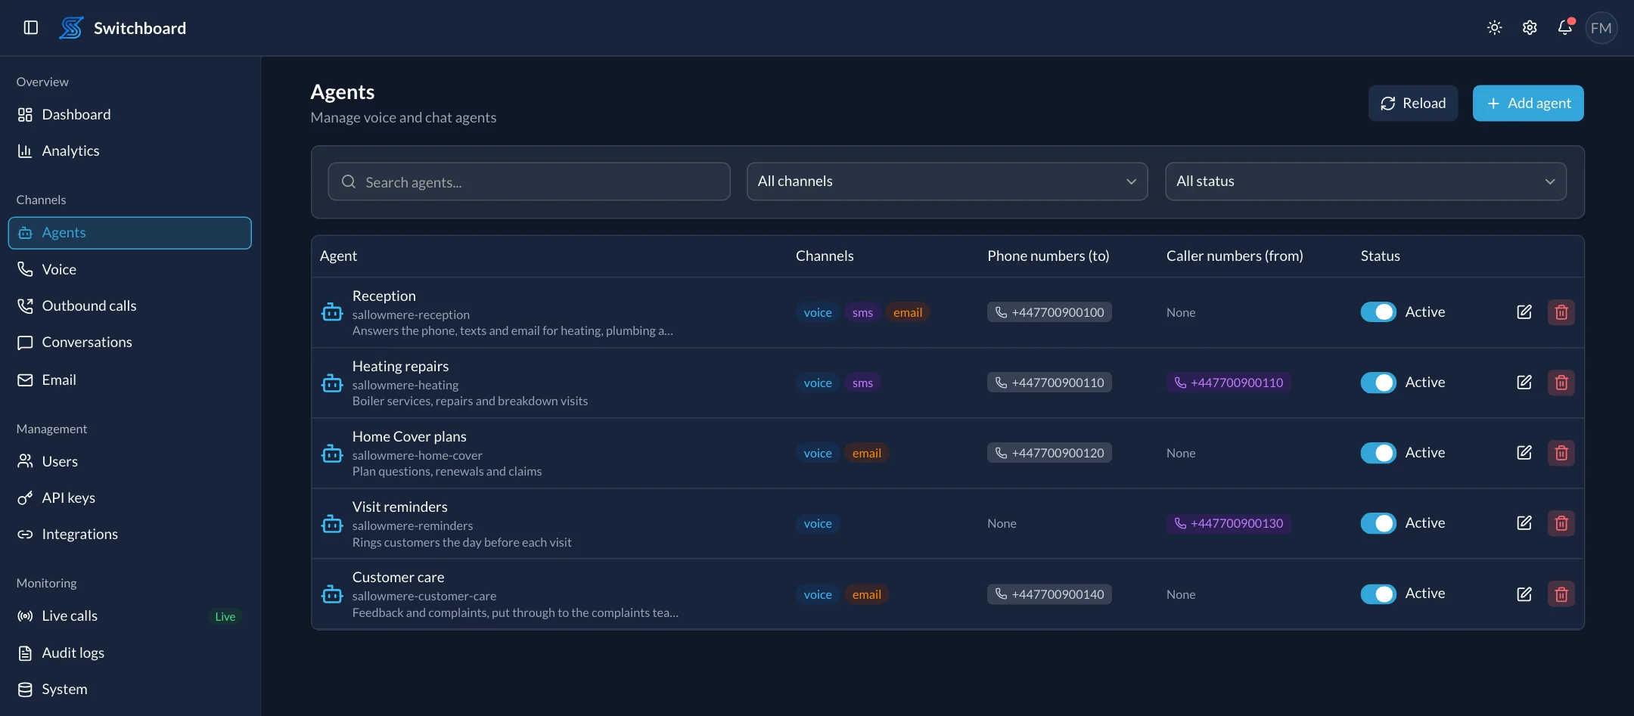Image resolution: width=1634 pixels, height=716 pixels.
Task: Open Analytics page
Action: [x=130, y=151]
